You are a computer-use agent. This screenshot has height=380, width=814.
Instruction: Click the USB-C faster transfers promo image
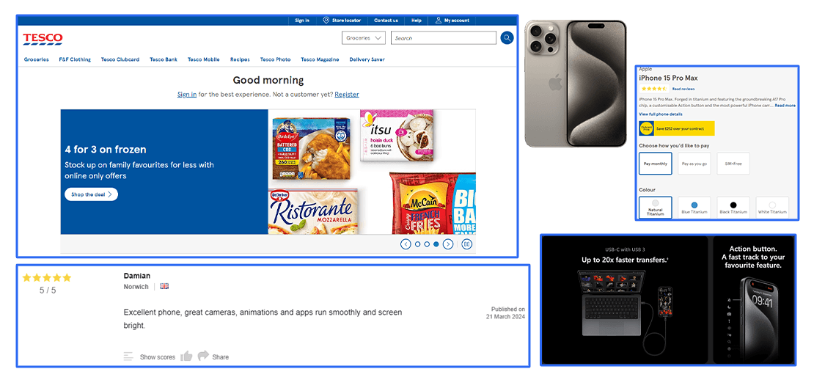(x=625, y=300)
